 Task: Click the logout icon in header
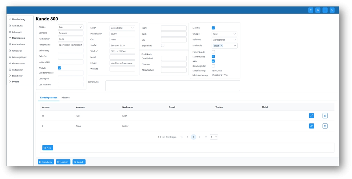(x=332, y=10)
